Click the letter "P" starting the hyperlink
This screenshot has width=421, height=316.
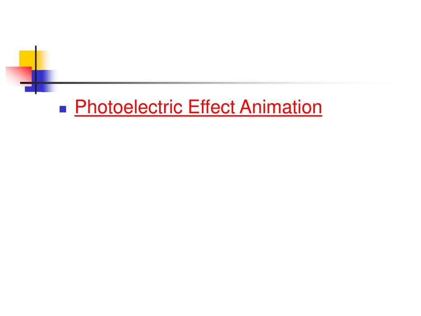(x=80, y=107)
